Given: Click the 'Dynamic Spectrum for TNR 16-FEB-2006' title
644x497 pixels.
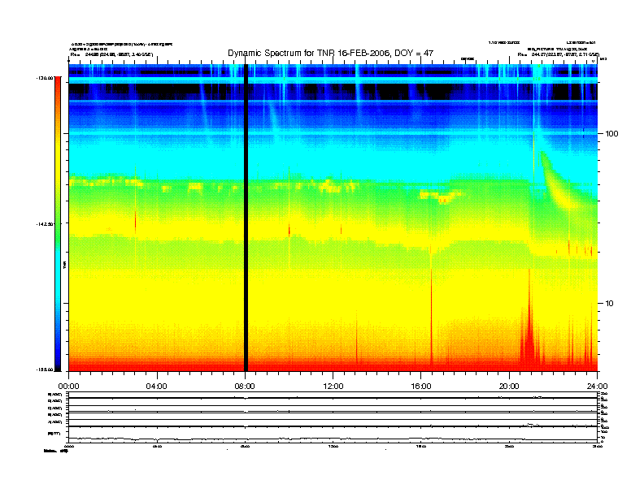Looking at the screenshot, I should click(330, 53).
